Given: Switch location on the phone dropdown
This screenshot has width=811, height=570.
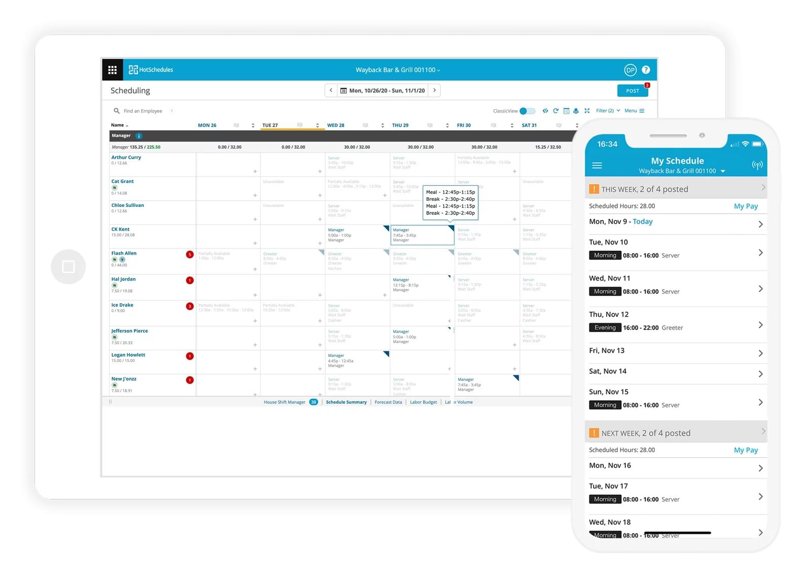Looking at the screenshot, I should point(682,171).
